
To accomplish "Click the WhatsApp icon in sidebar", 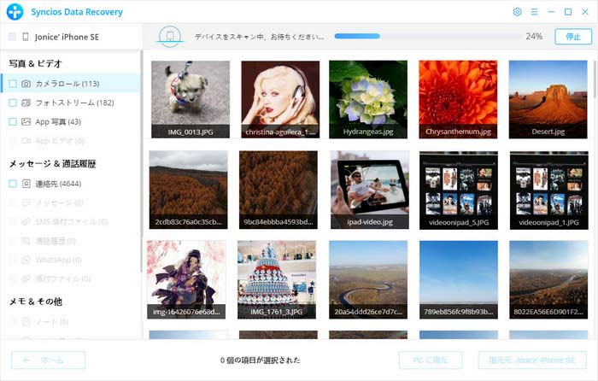I will [26, 260].
